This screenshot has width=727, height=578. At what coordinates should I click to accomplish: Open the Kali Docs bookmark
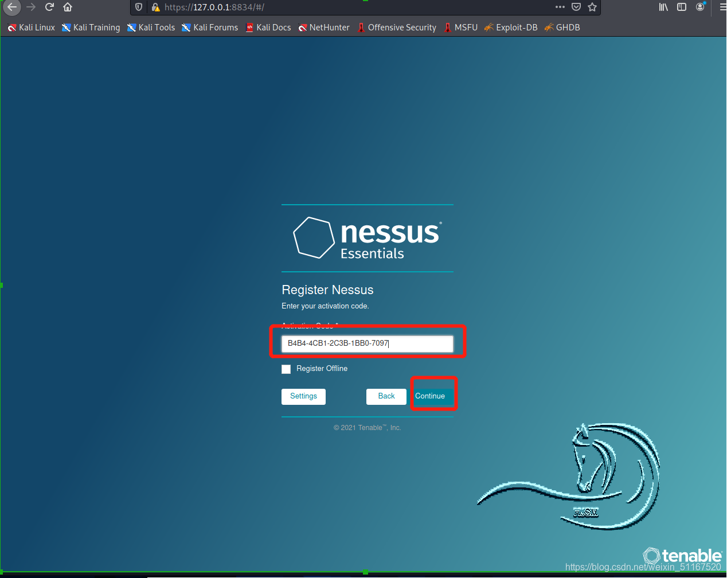[268, 28]
